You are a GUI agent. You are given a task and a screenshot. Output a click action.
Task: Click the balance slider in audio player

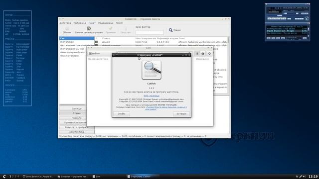pyautogui.click(x=298, y=13)
